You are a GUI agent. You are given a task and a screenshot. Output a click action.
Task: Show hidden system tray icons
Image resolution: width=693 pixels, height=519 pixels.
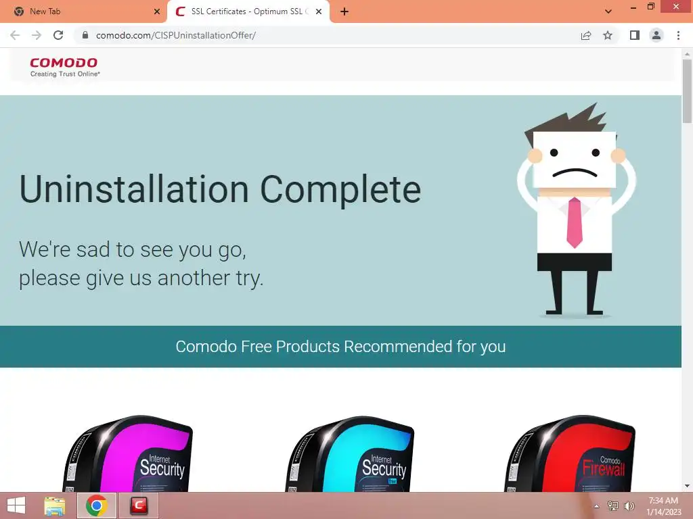pyautogui.click(x=597, y=506)
